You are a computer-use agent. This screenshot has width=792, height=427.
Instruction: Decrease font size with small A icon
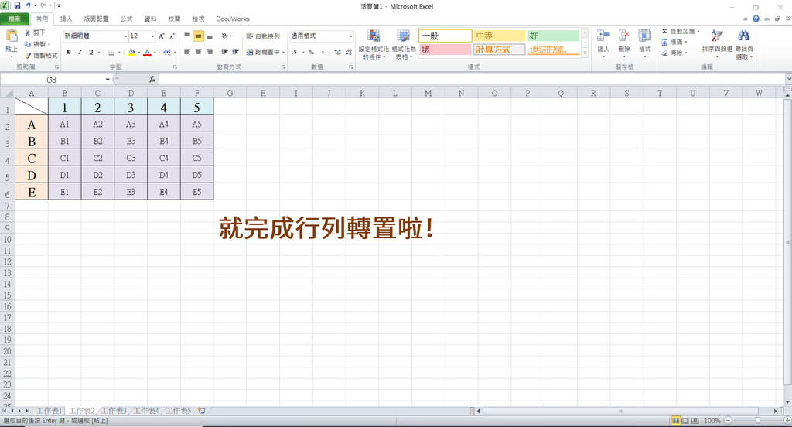pos(172,36)
